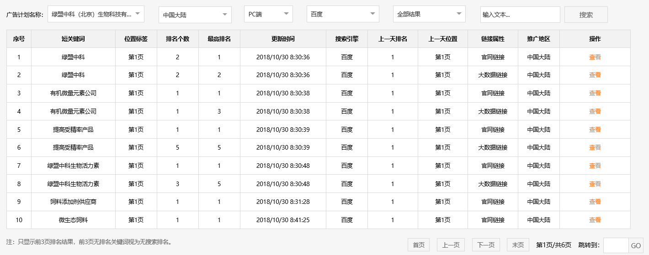This screenshot has width=649, height=255.
Task: Click the 上一页 previous page button
Action: click(x=451, y=245)
